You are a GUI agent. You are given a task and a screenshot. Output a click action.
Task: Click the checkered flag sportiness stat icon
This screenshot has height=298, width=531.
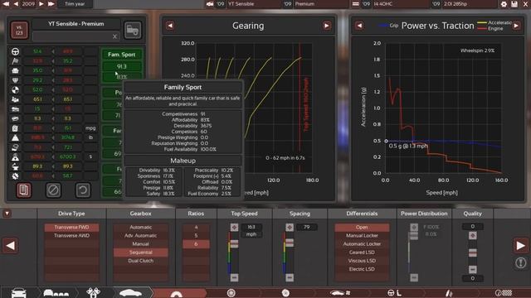15,61
